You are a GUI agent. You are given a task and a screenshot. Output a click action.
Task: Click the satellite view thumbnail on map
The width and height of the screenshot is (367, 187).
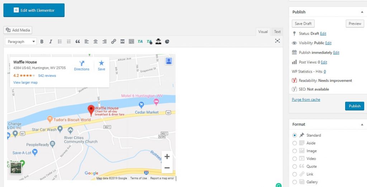point(16,168)
